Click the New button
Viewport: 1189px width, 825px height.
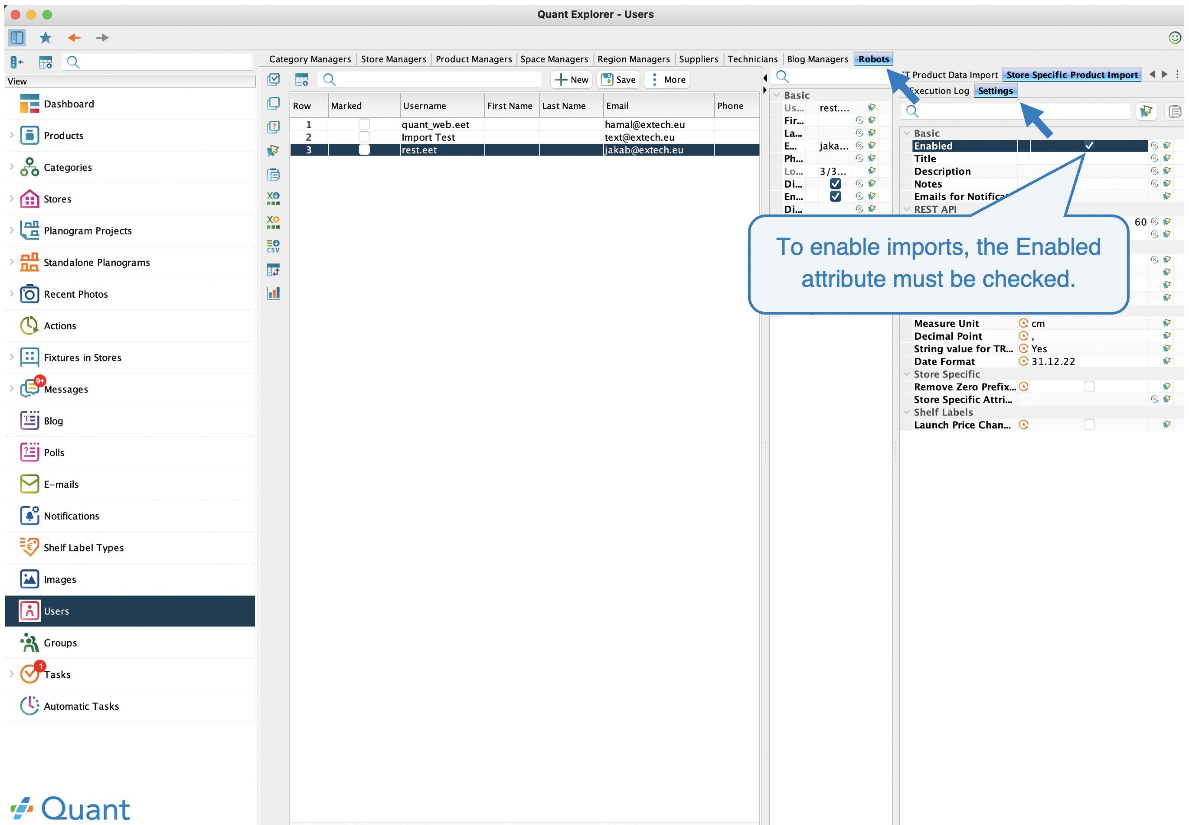pos(572,80)
